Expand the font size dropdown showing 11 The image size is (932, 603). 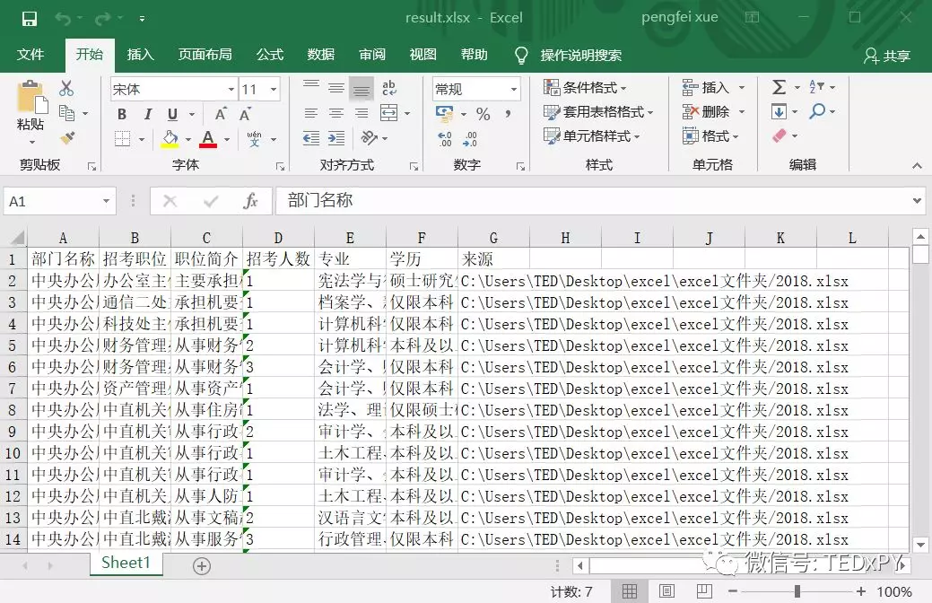274,89
